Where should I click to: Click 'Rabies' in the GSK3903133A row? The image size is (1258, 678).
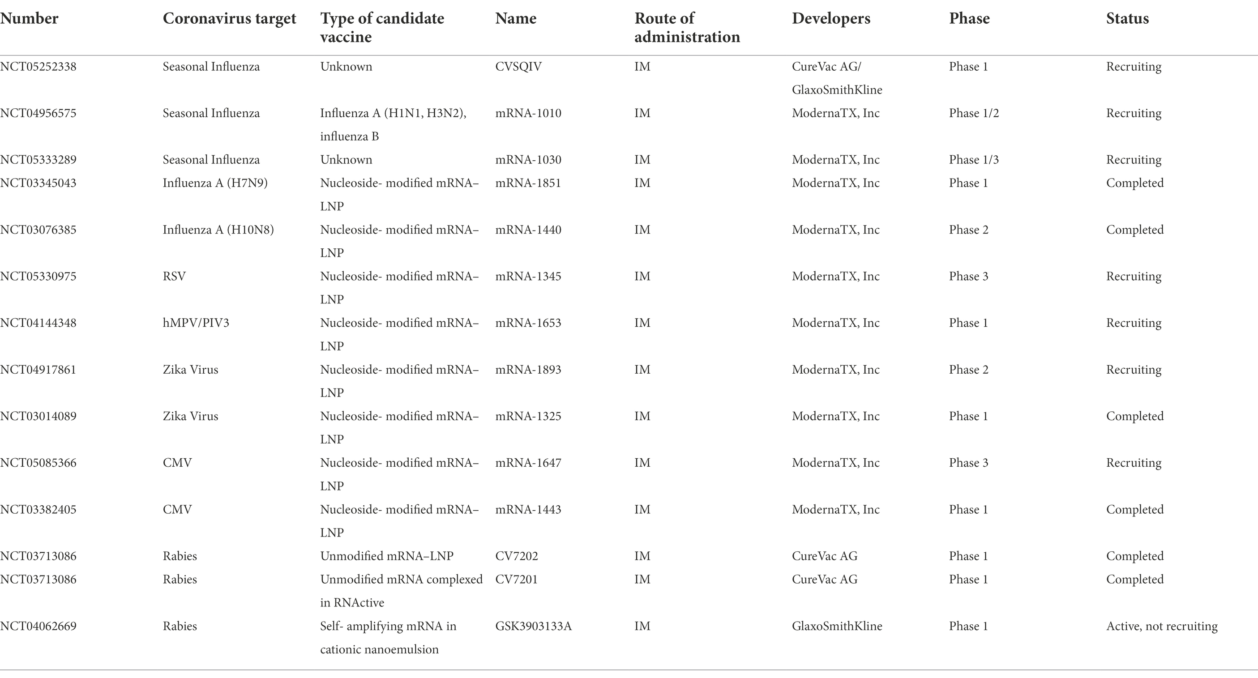[179, 626]
